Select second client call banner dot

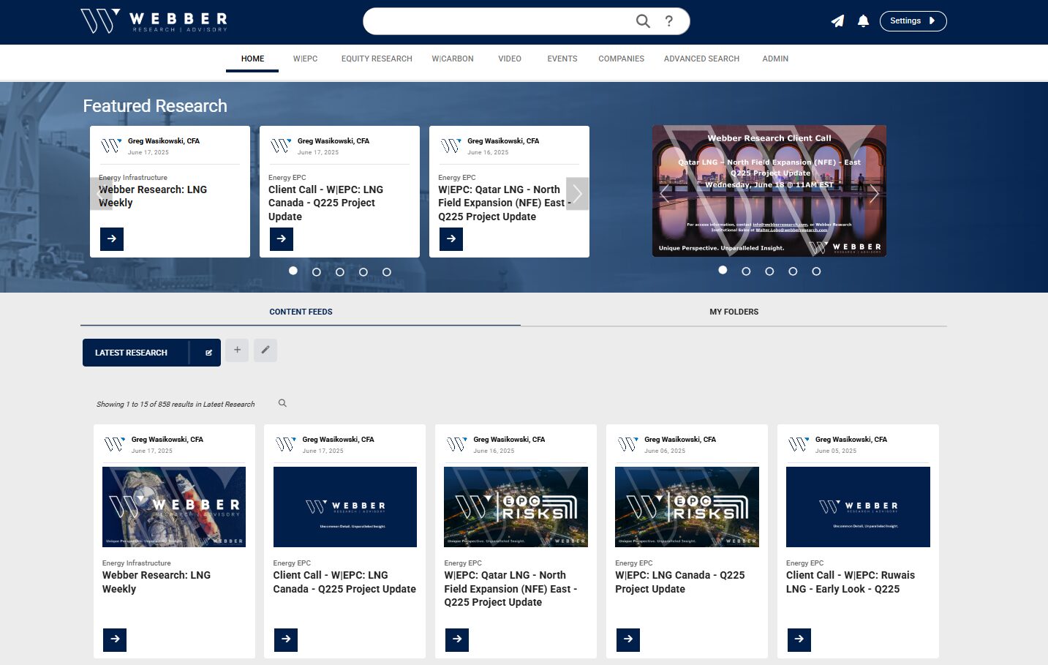(746, 271)
